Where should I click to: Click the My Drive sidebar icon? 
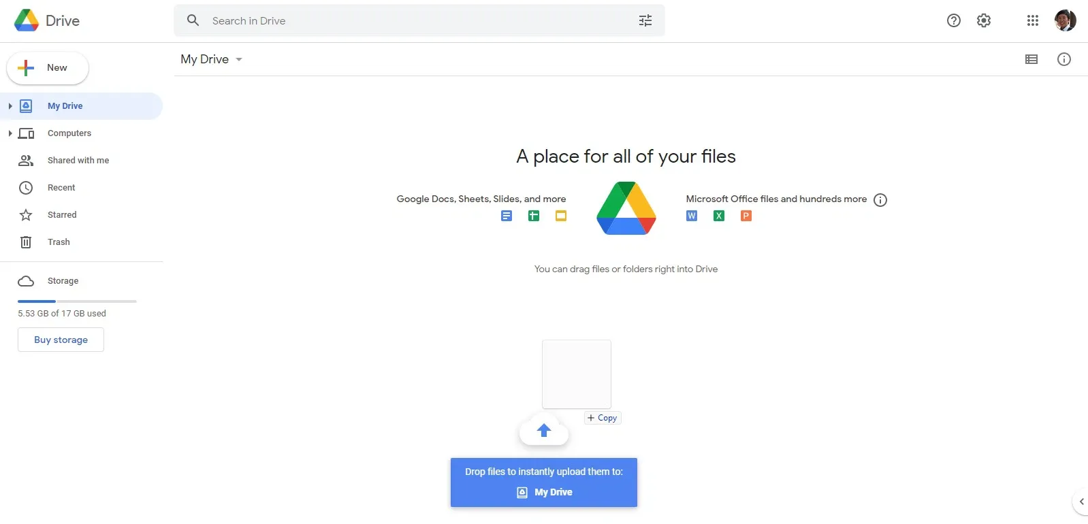click(26, 105)
